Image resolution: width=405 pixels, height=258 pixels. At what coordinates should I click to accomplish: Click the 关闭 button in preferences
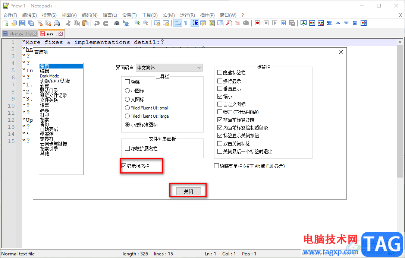coord(188,191)
